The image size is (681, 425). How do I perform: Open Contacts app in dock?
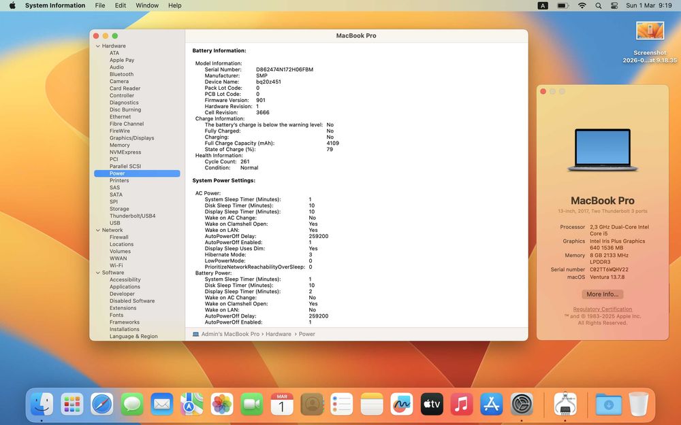[312, 404]
